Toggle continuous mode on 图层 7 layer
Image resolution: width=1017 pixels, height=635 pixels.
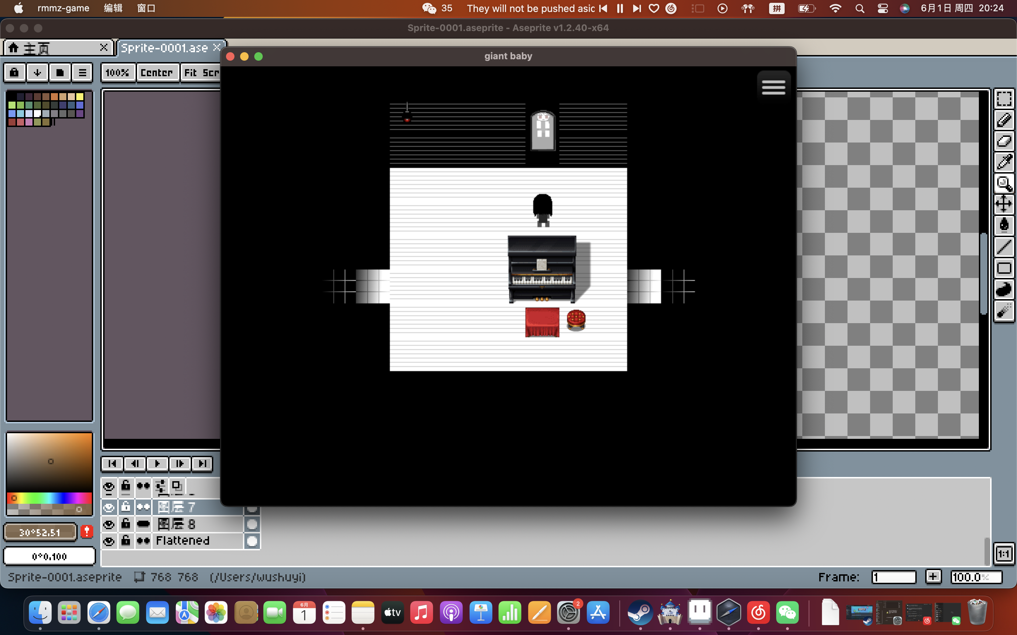[143, 507]
